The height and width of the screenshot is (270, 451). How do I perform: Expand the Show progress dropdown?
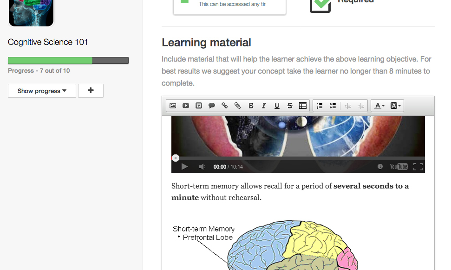(42, 91)
